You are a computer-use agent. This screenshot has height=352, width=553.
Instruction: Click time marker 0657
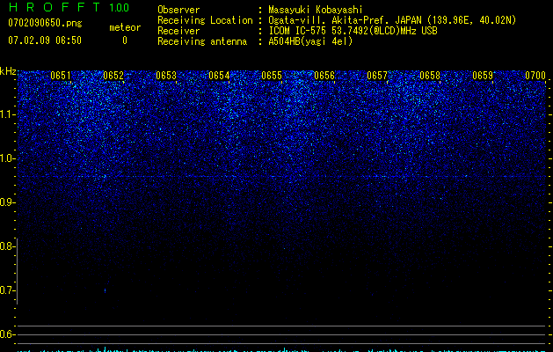pyautogui.click(x=377, y=76)
